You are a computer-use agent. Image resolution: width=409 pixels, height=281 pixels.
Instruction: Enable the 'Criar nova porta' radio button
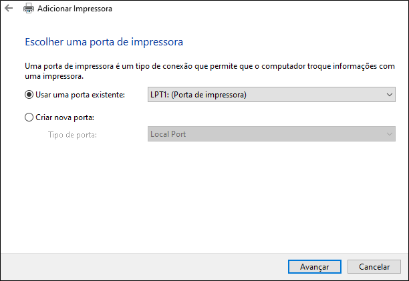coord(29,117)
